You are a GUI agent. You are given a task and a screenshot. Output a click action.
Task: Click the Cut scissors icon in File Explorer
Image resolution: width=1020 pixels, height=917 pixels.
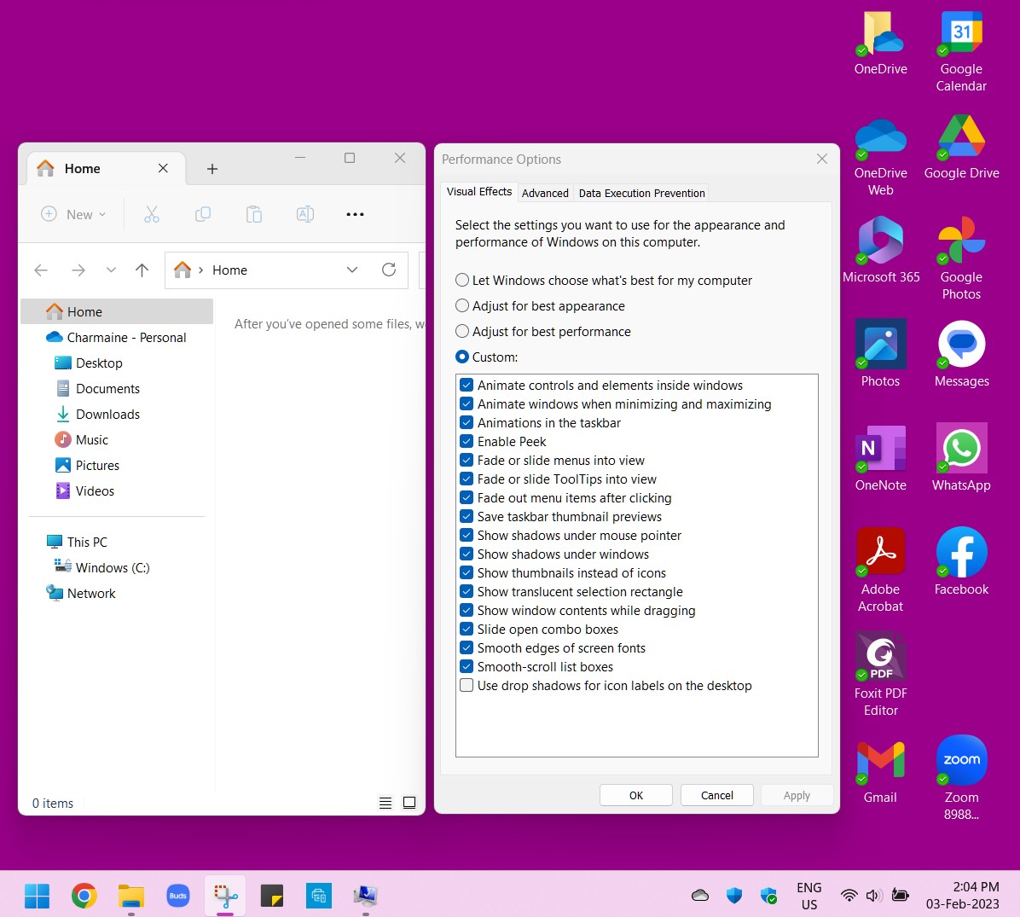pos(152,214)
